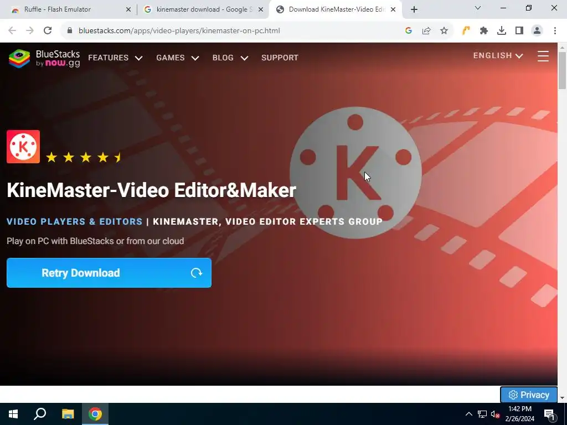
Task: Expand the BLOG dropdown menu
Action: point(230,58)
